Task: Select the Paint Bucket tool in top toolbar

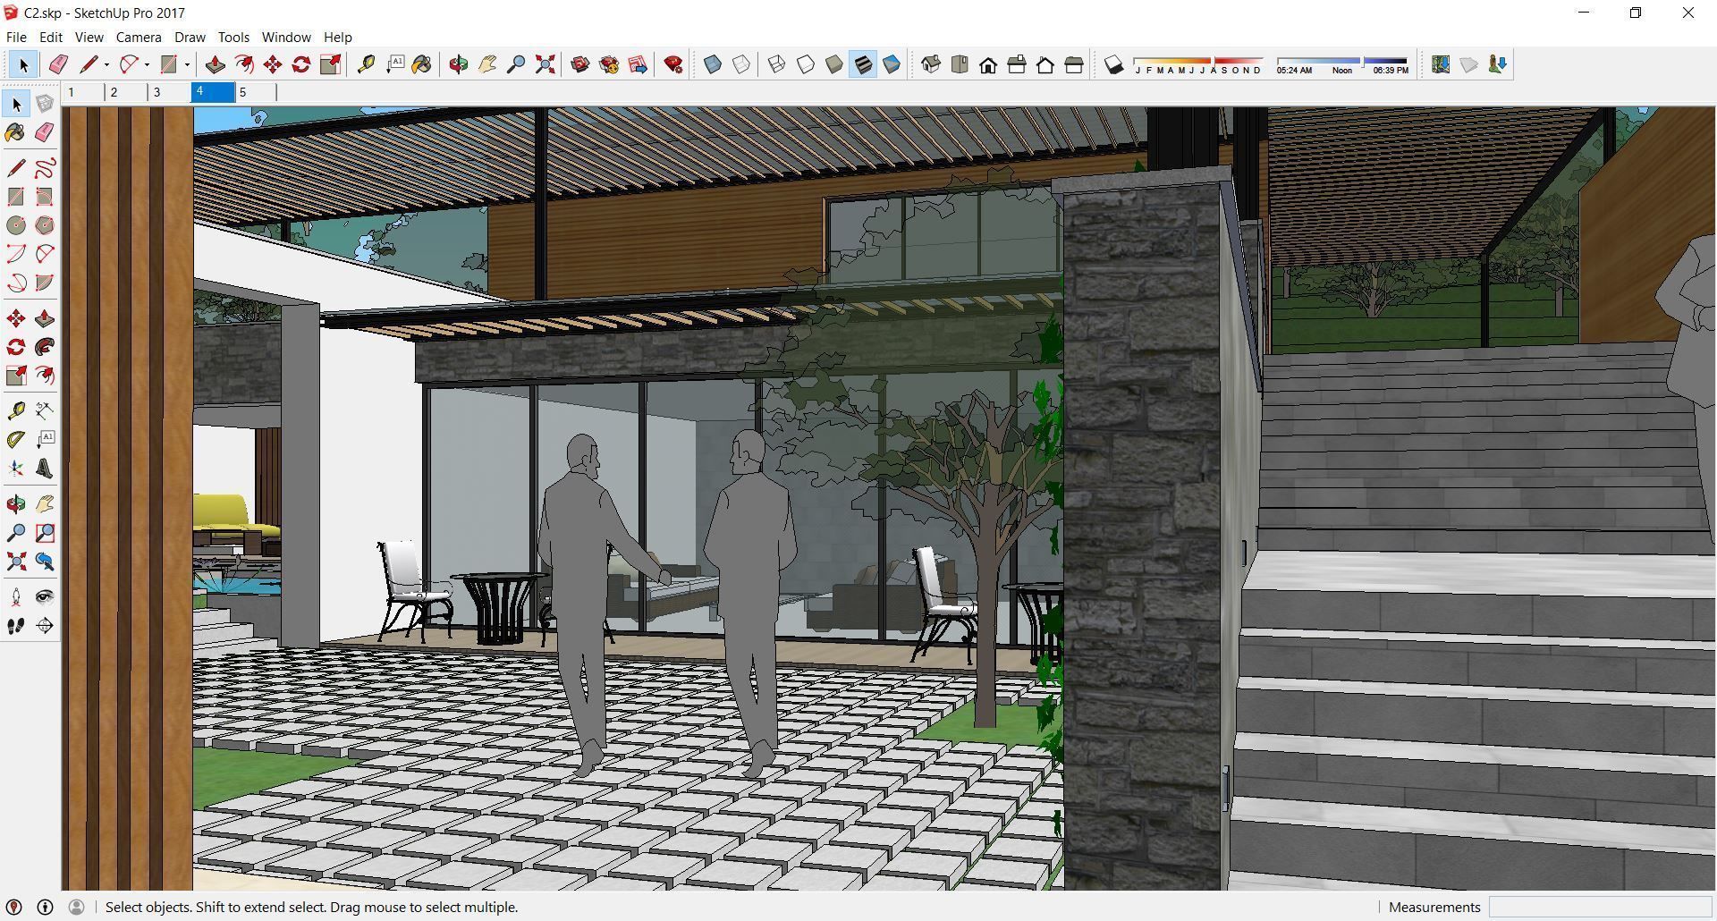Action: point(422,64)
